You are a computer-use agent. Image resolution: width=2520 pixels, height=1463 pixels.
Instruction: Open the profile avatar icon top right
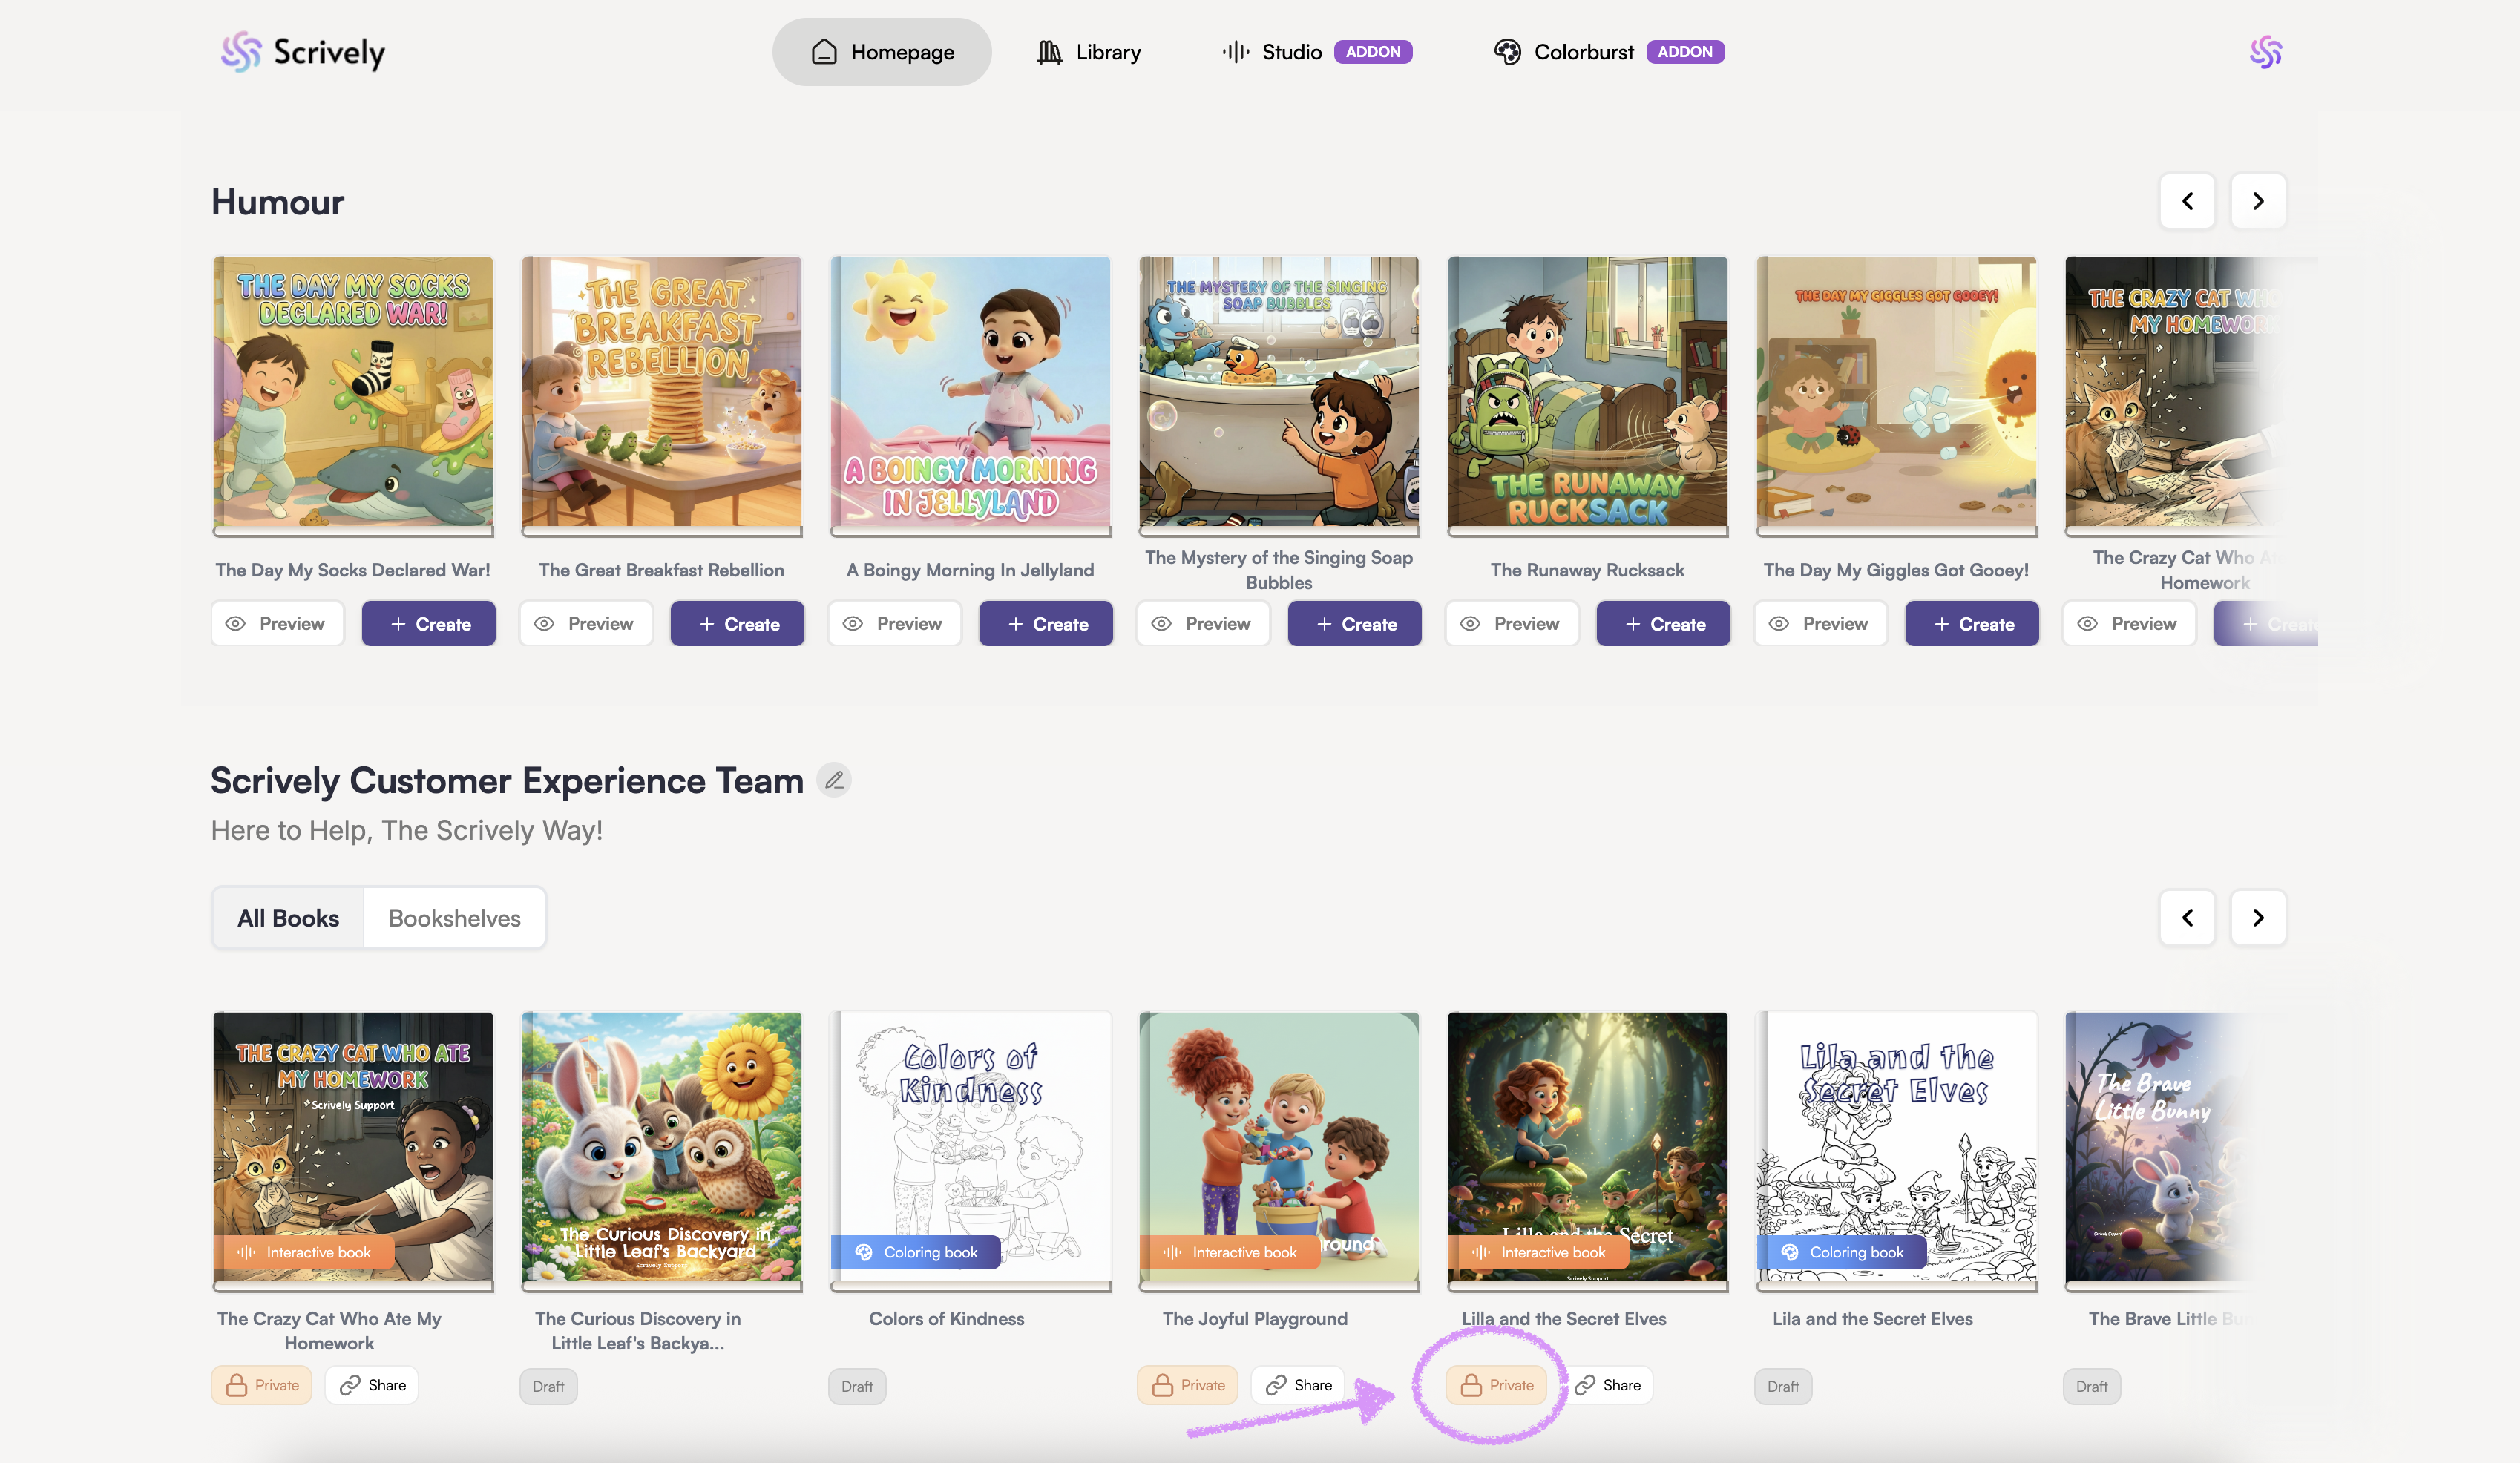[x=2265, y=52]
